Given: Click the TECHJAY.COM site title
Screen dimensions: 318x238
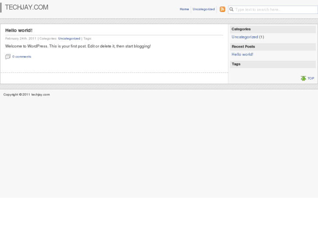Looking at the screenshot, I should pos(26,7).
